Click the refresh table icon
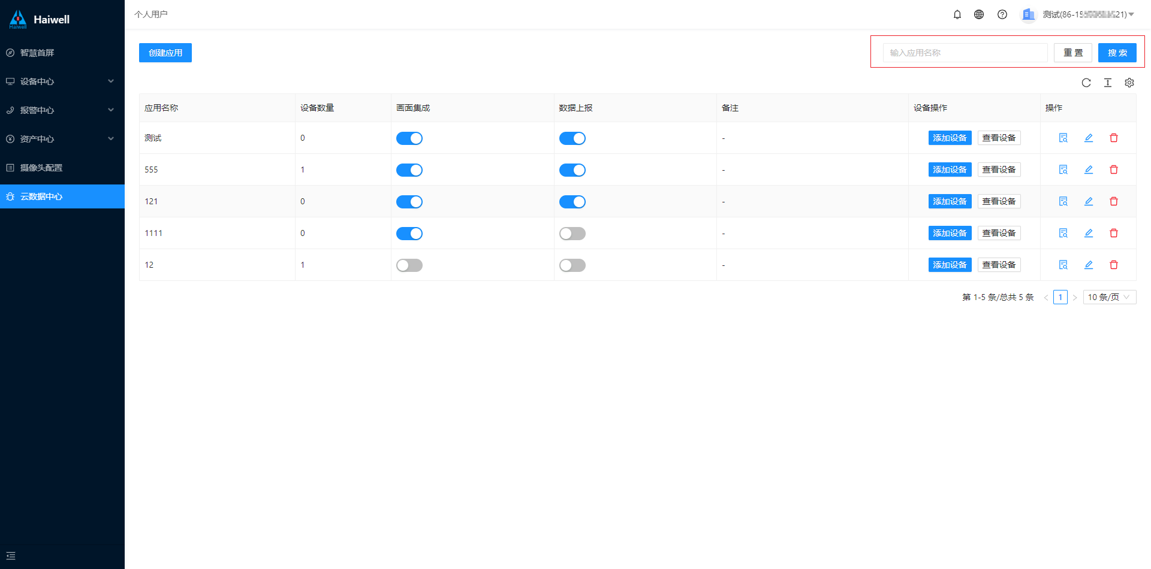This screenshot has height=569, width=1151. coord(1086,83)
